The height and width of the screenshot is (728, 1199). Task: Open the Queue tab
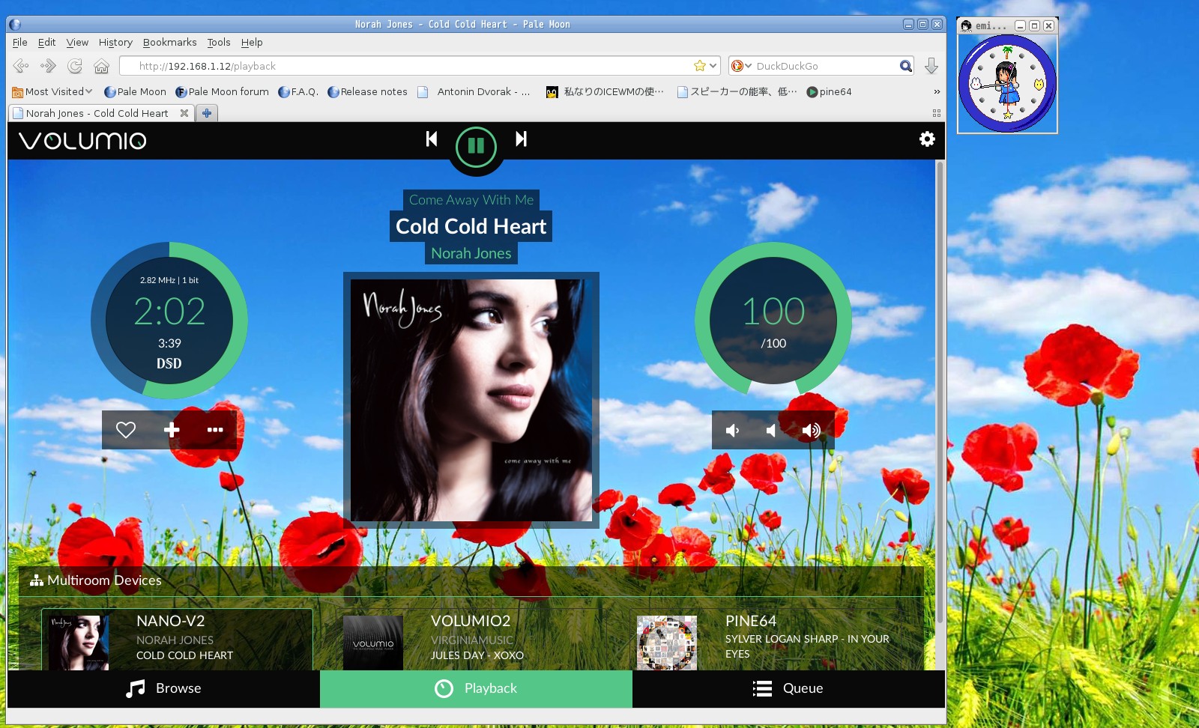(x=788, y=688)
